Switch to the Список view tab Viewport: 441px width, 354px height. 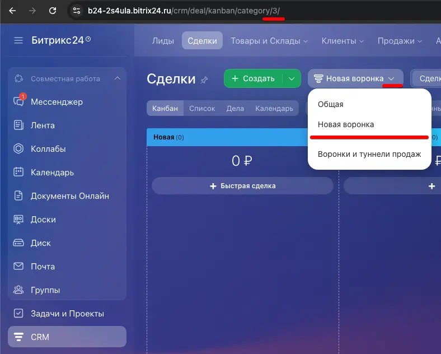202,109
